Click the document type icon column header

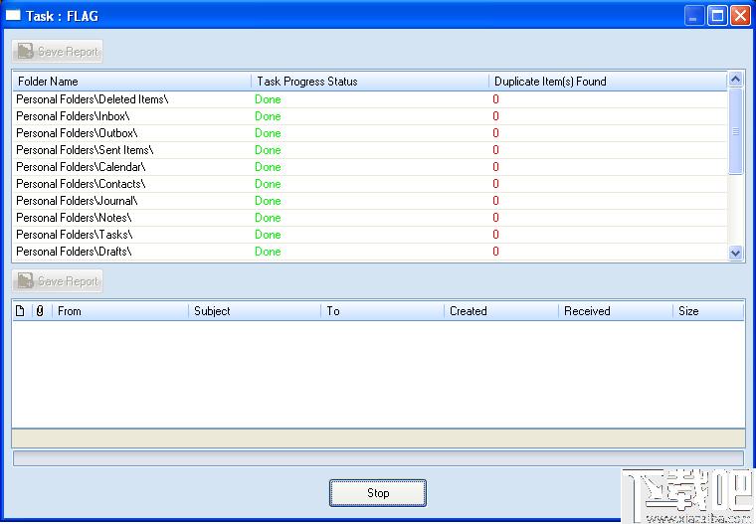[x=20, y=311]
